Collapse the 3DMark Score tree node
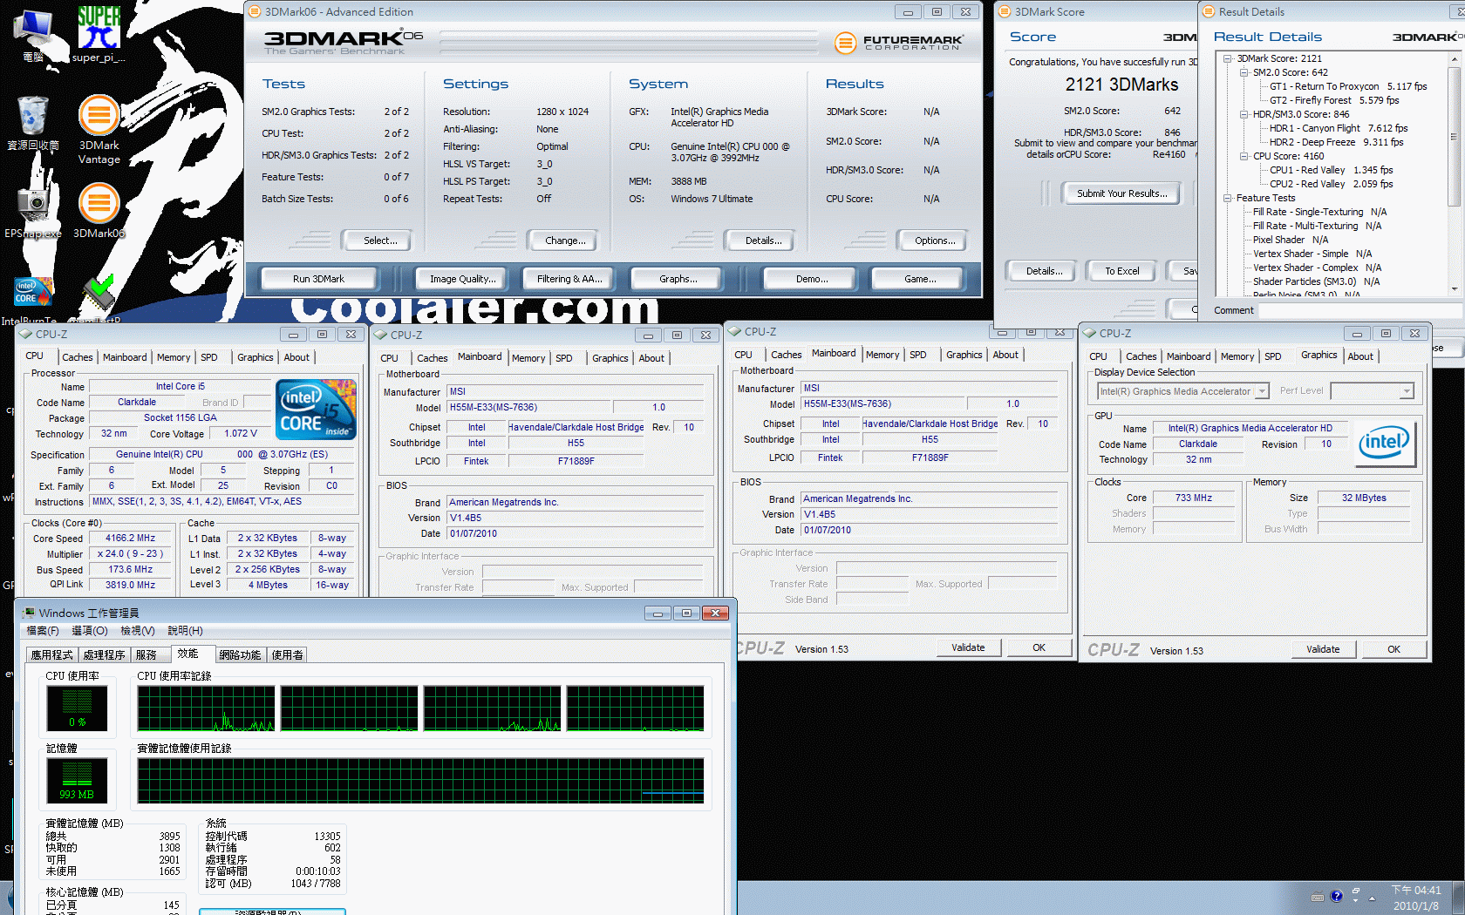Image resolution: width=1465 pixels, height=915 pixels. tap(1228, 58)
